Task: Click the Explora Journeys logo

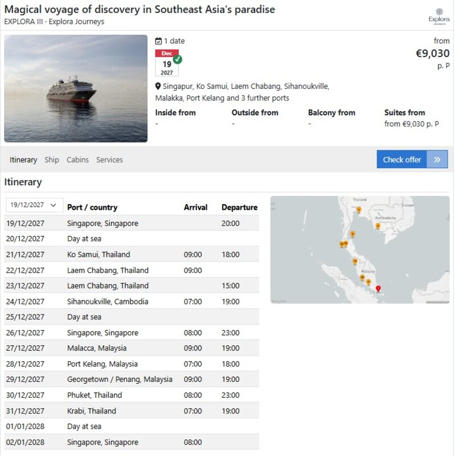Action: pyautogui.click(x=438, y=17)
